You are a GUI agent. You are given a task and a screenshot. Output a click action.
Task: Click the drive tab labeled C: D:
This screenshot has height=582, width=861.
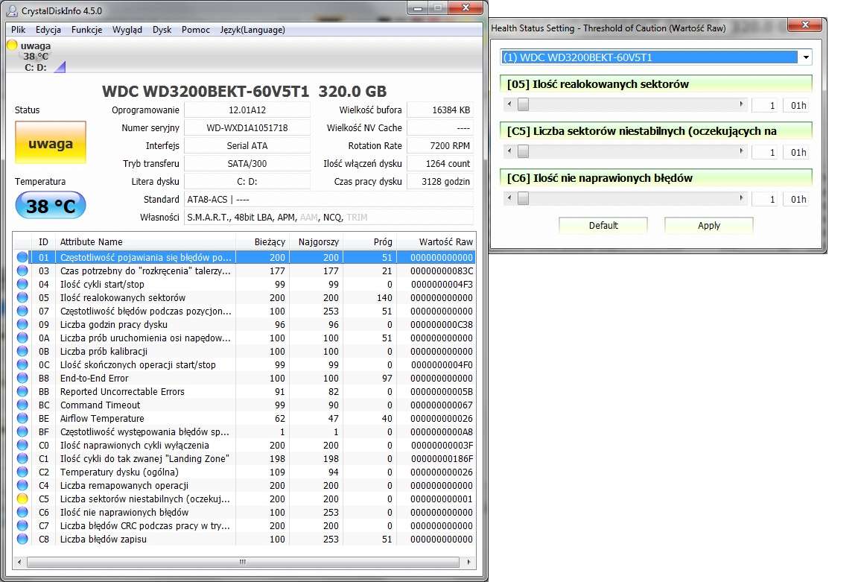[x=36, y=56]
